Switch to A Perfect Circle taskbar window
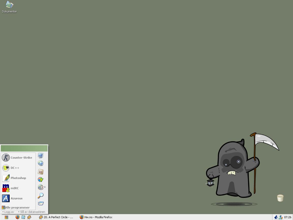293x220 pixels. (x=56, y=217)
